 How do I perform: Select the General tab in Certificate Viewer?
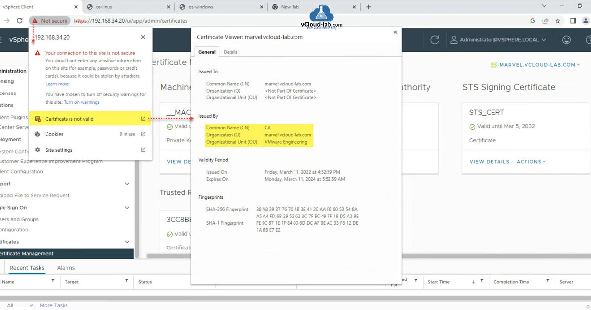[x=207, y=52]
